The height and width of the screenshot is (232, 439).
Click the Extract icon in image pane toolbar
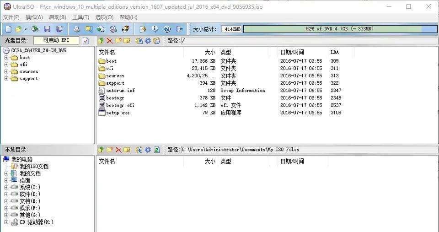139,41
